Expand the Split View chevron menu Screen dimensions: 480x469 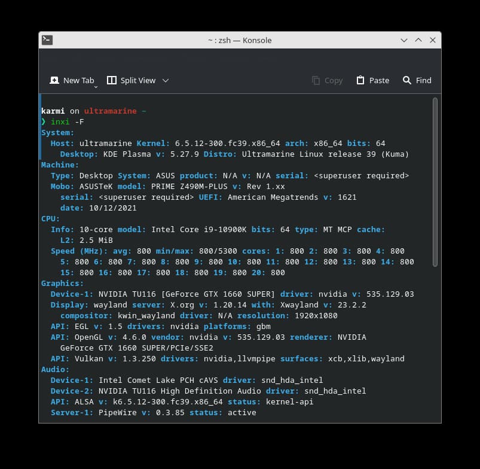166,81
